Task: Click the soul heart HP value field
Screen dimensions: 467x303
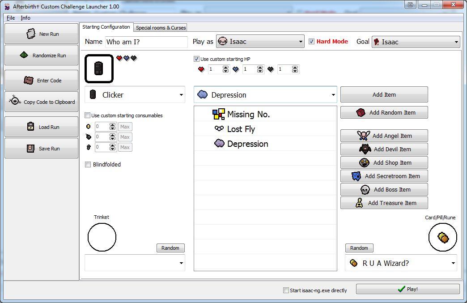Action: coord(250,69)
